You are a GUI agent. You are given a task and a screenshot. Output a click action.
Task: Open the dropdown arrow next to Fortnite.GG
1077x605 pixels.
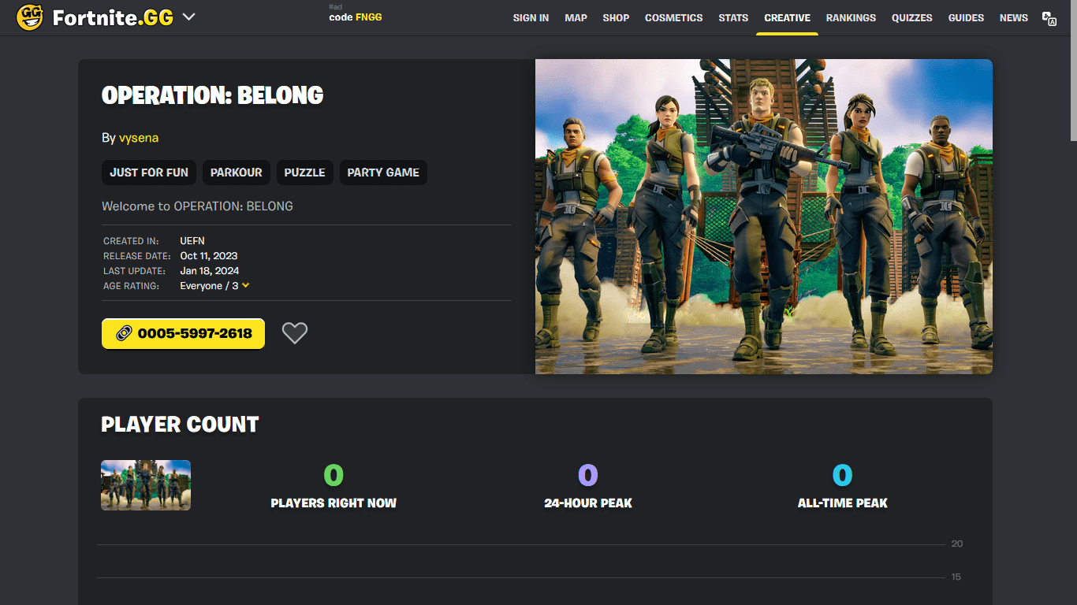click(x=188, y=17)
